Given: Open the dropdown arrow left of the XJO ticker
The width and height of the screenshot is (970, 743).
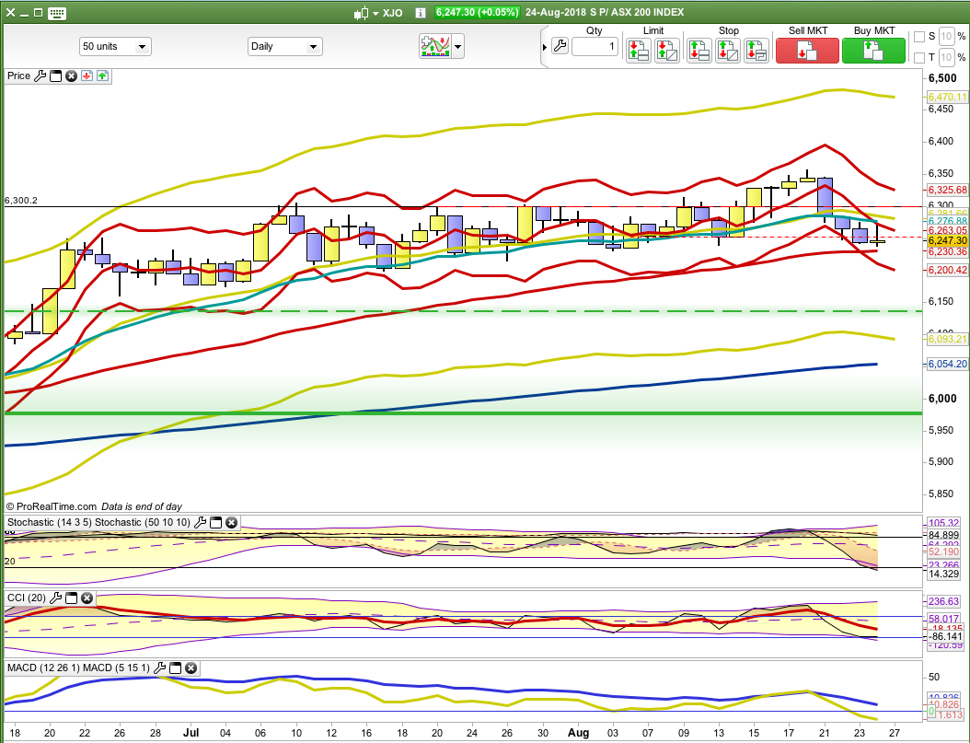Looking at the screenshot, I should click(x=375, y=13).
